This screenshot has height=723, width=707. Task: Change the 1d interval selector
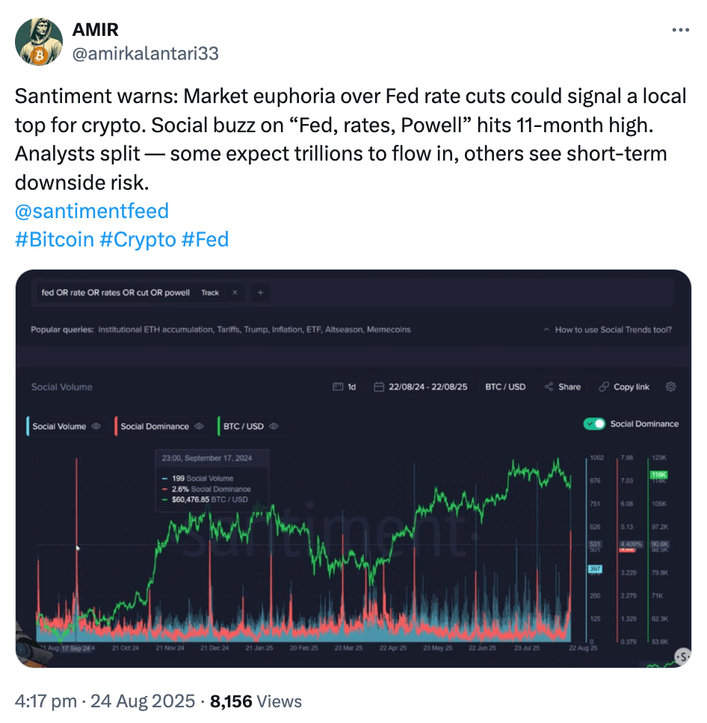345,387
